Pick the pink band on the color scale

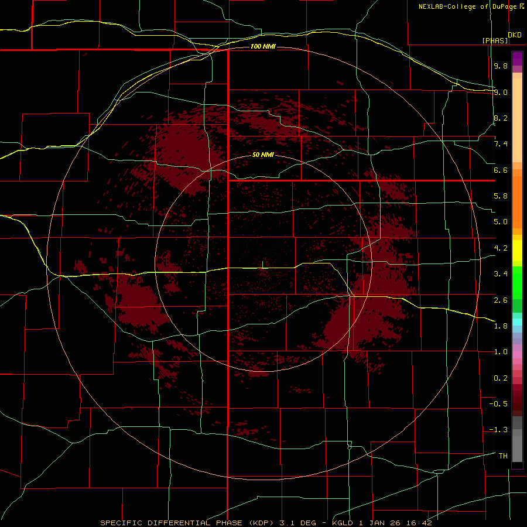click(x=517, y=355)
